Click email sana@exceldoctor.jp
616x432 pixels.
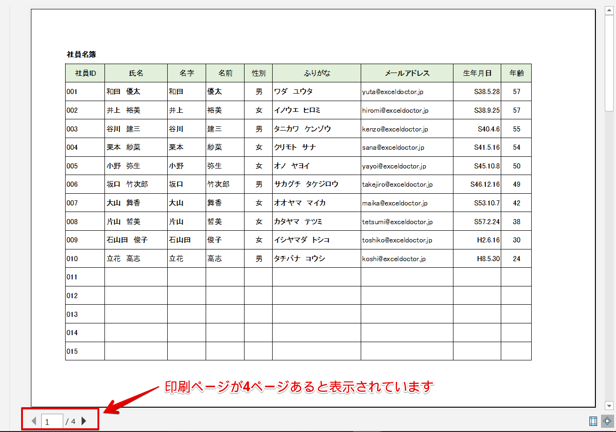click(x=393, y=147)
